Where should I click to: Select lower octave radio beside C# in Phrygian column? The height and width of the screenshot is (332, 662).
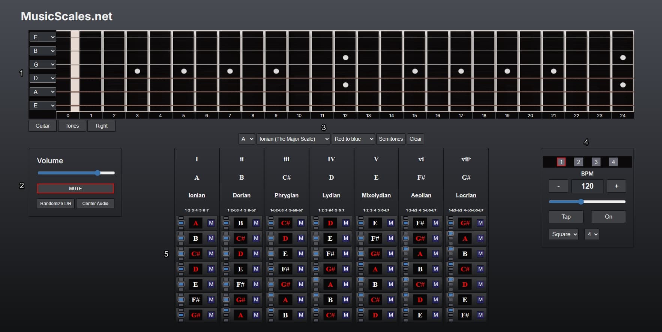tap(271, 228)
